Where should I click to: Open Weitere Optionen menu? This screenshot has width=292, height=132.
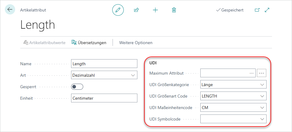tap(136, 43)
